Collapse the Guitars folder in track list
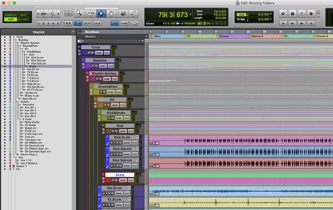The image size is (333, 210). coord(18,102)
